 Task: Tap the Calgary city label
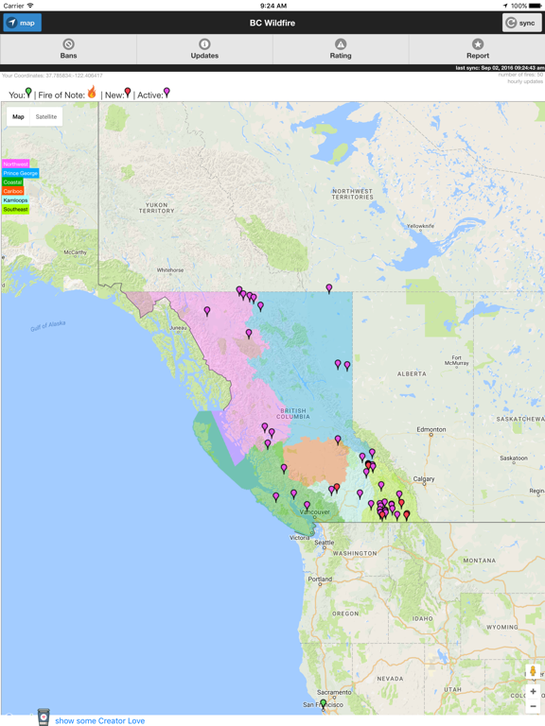[424, 478]
